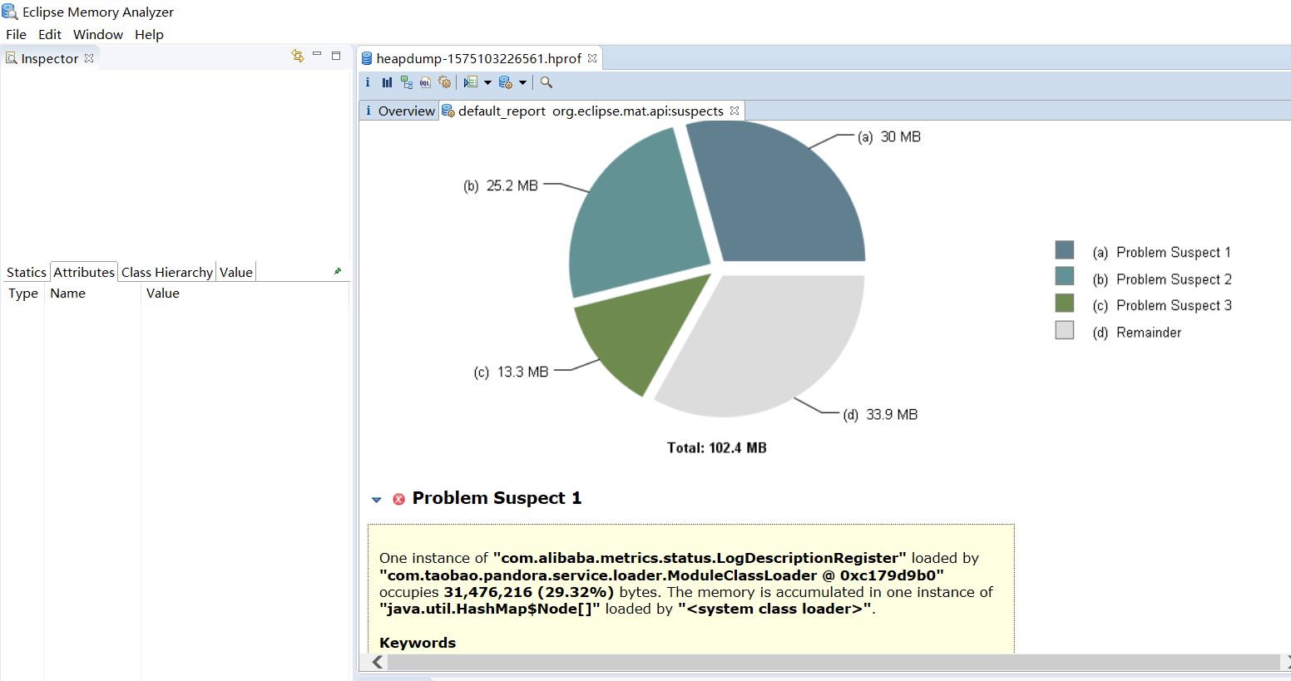The width and height of the screenshot is (1291, 681).
Task: Open the query browser dropdown arrow
Action: [522, 82]
